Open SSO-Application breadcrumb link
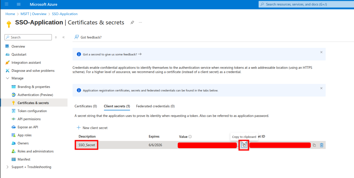The width and height of the screenshot is (354, 178). [65, 14]
